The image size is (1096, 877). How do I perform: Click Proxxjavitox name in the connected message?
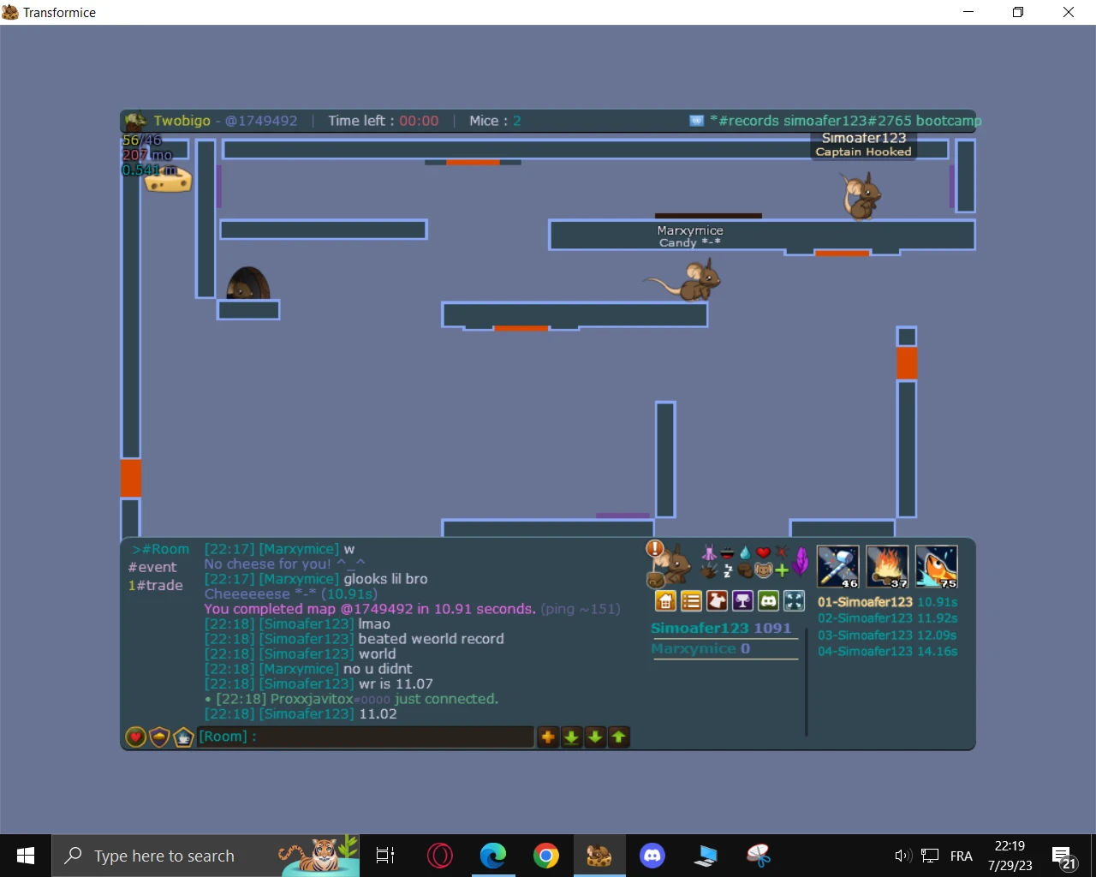tap(312, 699)
